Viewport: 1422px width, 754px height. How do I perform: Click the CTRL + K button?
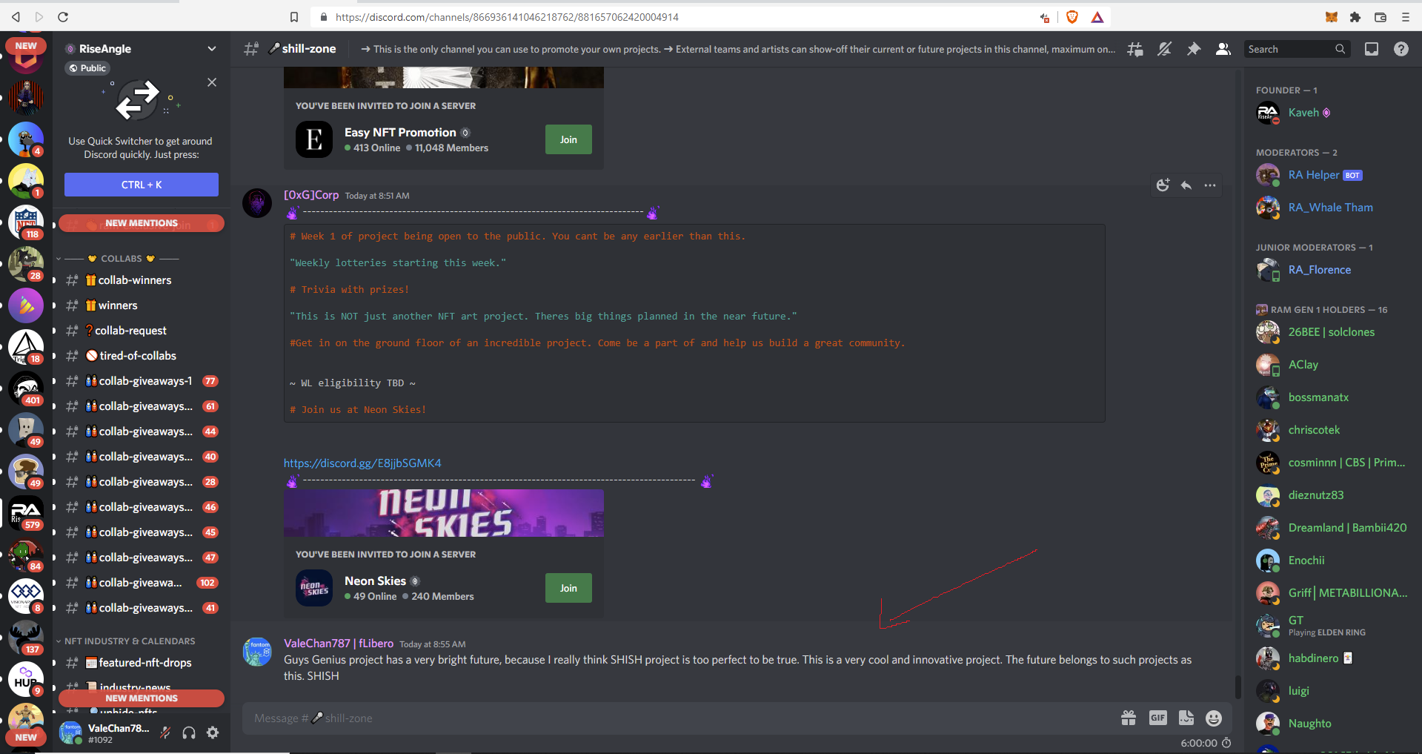142,185
